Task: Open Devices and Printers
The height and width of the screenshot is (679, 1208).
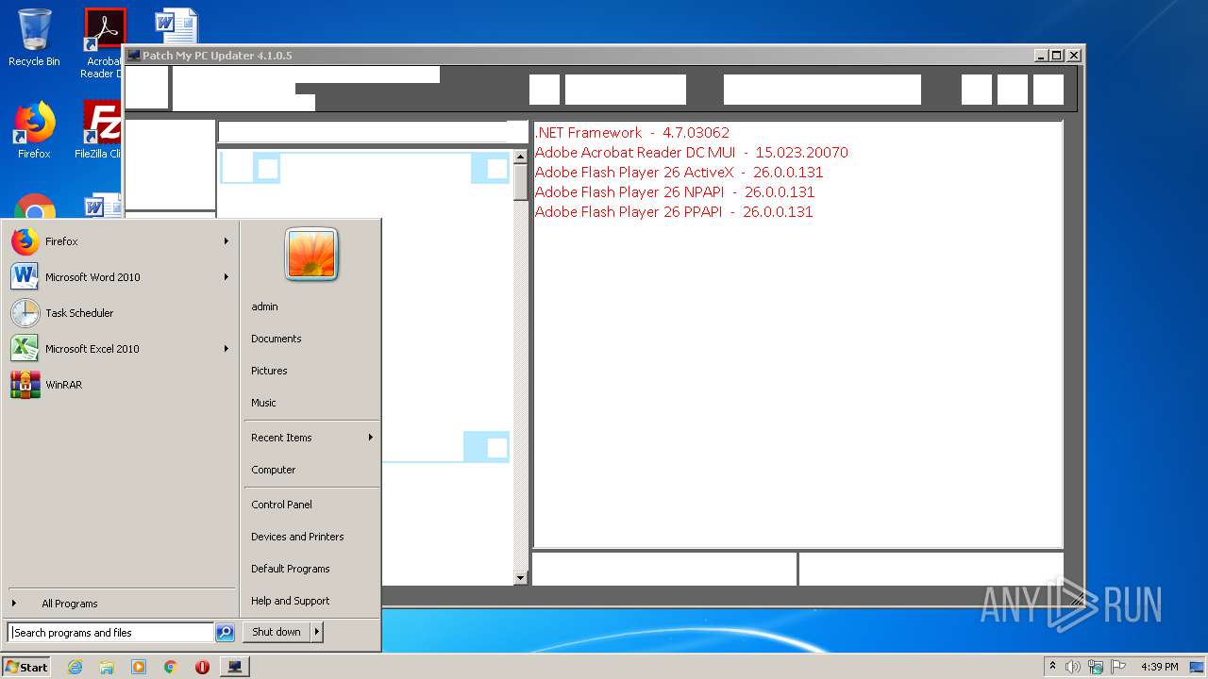Action: coord(297,537)
